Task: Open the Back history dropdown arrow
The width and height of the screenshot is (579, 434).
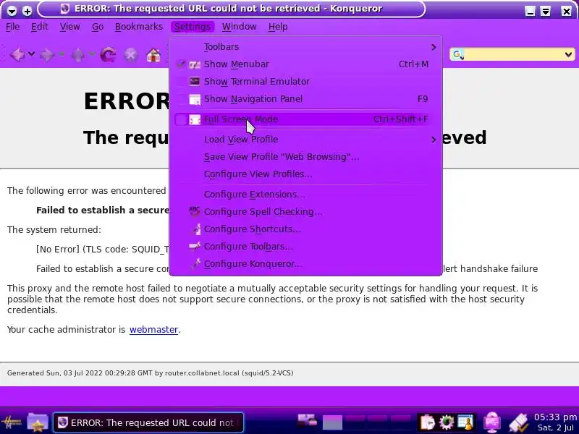Action: pyautogui.click(x=32, y=54)
